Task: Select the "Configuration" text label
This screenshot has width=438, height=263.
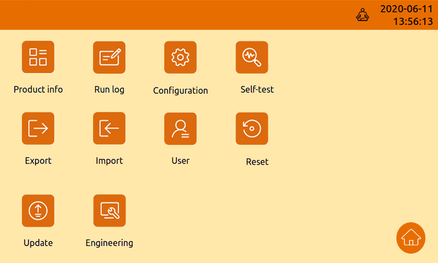Action: pos(180,90)
